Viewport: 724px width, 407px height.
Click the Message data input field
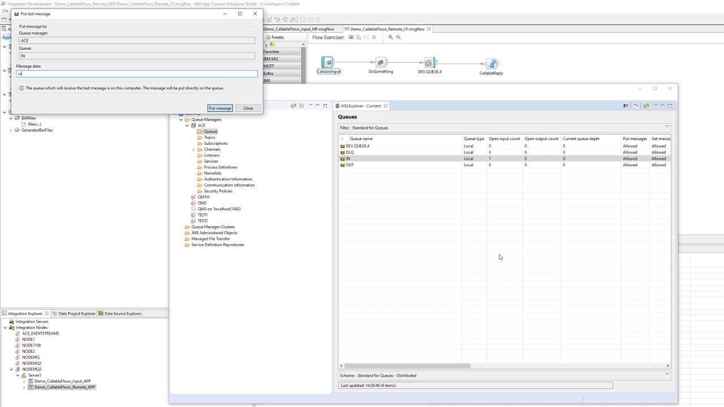(x=137, y=73)
